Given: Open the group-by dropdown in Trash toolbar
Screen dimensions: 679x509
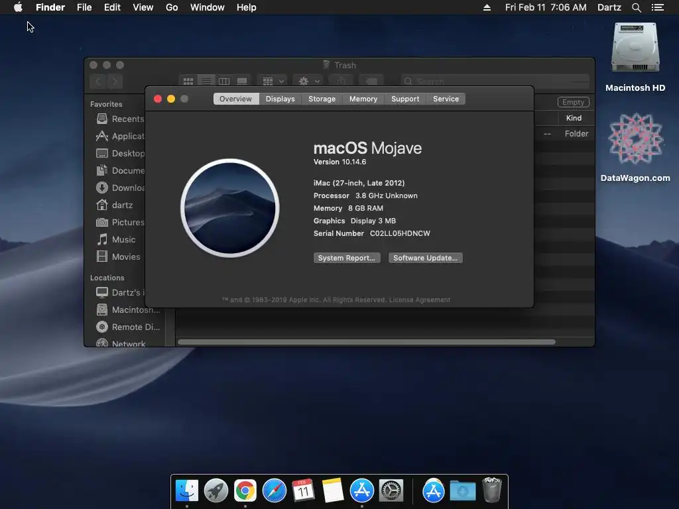Looking at the screenshot, I should pos(273,81).
